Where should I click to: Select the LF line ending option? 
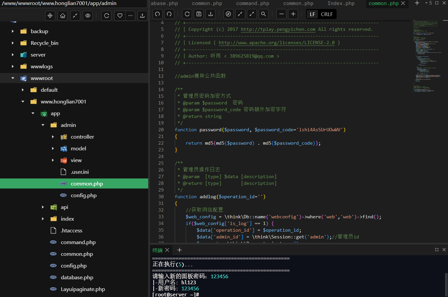click(312, 14)
